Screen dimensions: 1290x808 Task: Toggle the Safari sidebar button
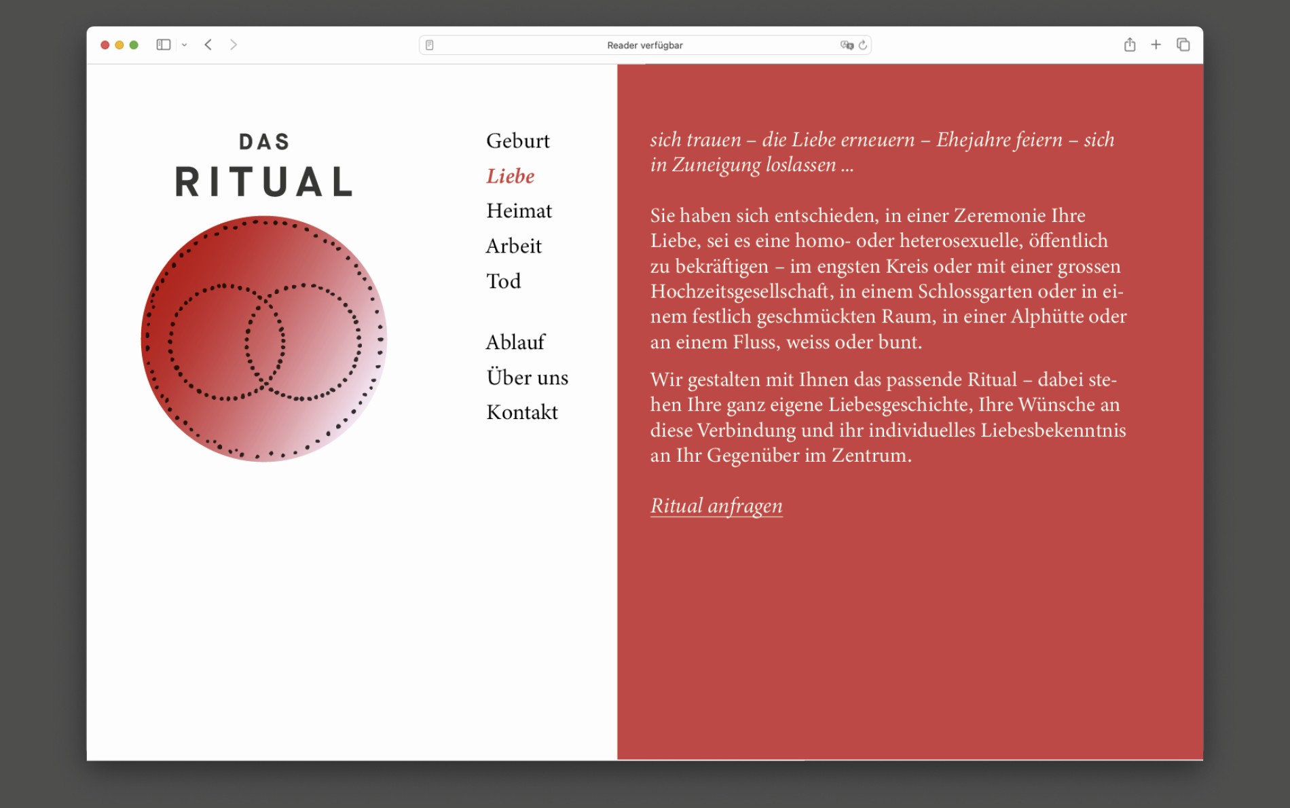163,45
